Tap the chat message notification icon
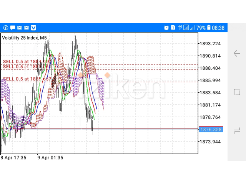The width and height of the screenshot is (246, 184). click(x=13, y=28)
